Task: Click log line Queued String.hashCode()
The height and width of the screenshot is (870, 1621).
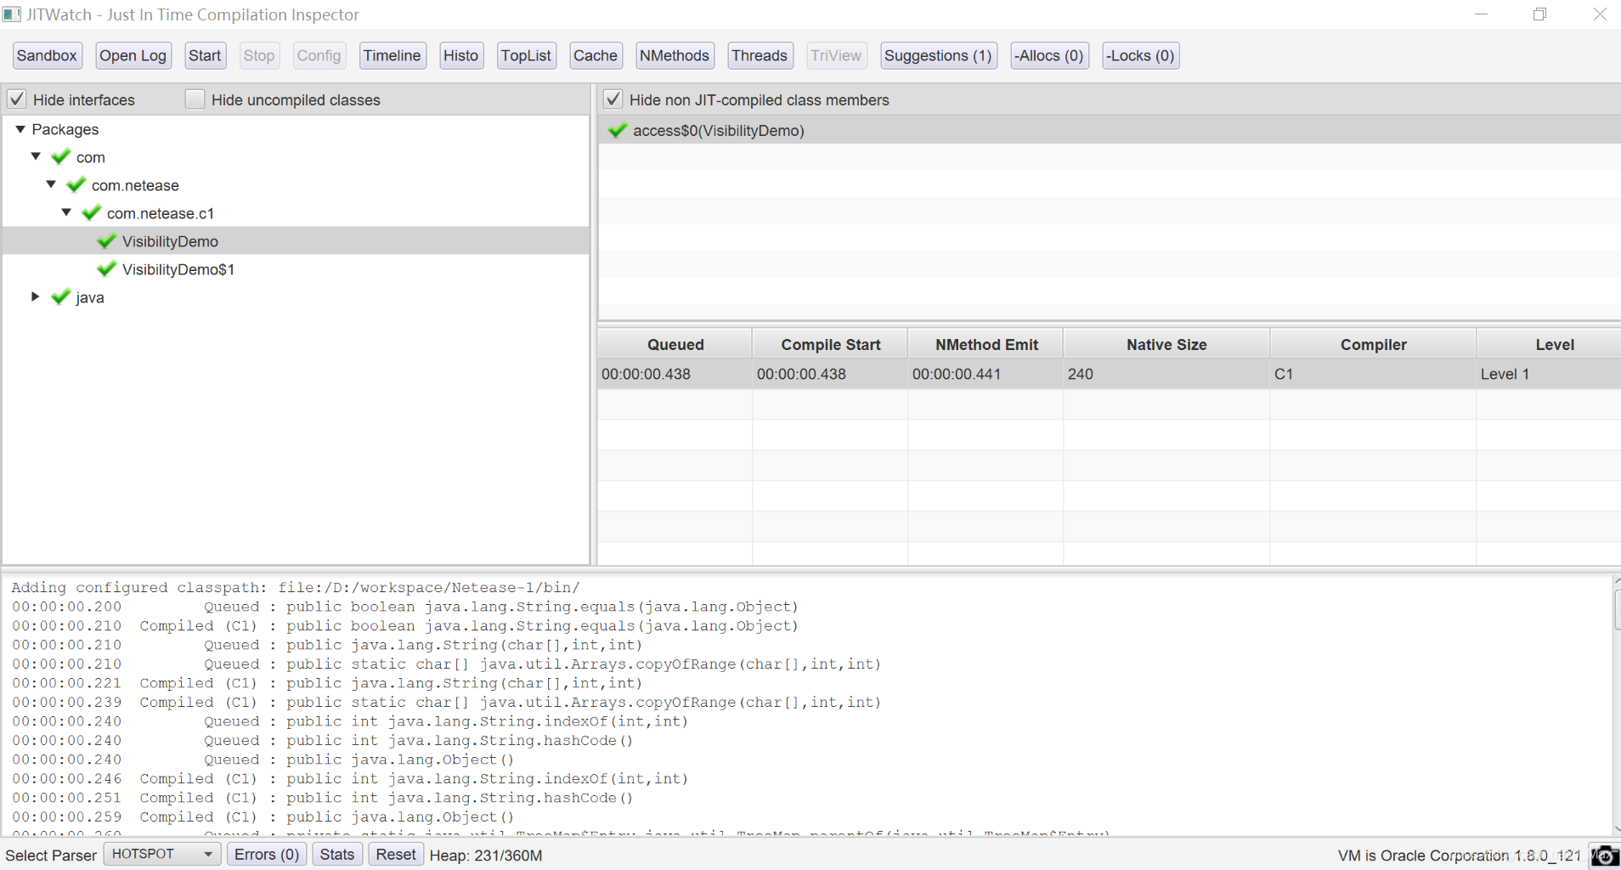Action: tap(322, 740)
